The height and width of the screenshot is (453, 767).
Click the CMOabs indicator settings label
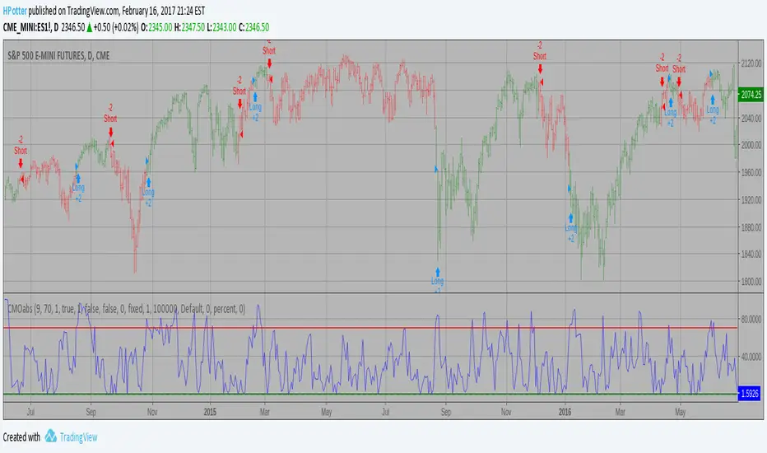click(126, 309)
